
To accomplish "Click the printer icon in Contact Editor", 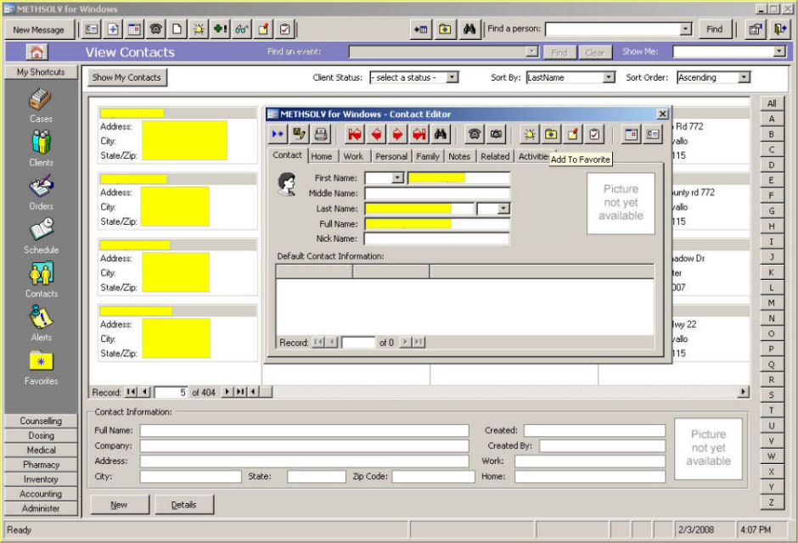I will point(321,134).
